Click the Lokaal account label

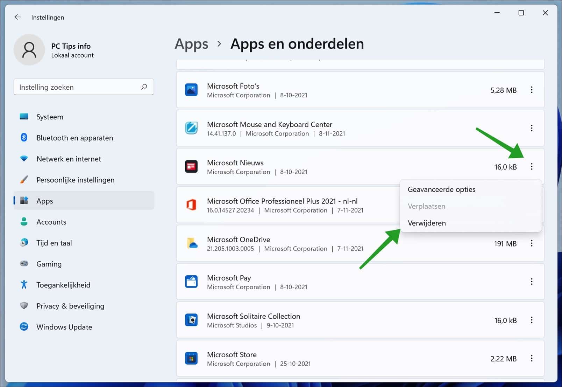click(72, 55)
